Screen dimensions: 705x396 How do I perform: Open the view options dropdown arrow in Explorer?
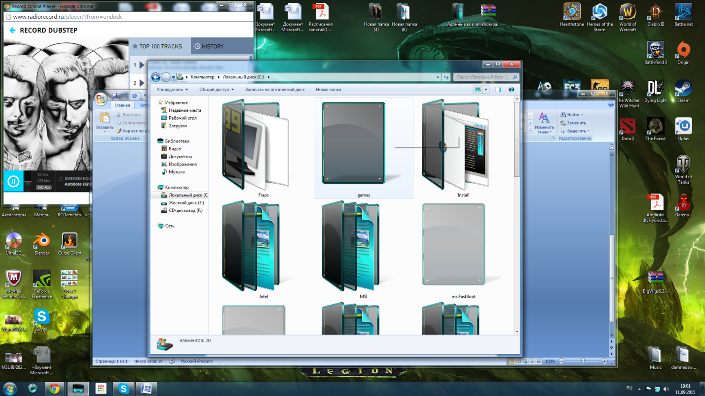[x=486, y=90]
